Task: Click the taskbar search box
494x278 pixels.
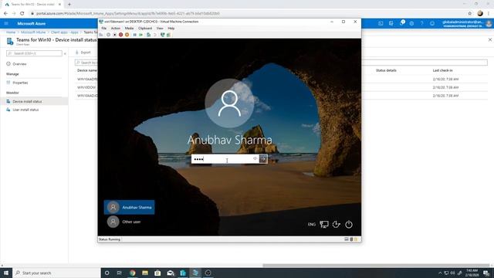Action: [56, 273]
